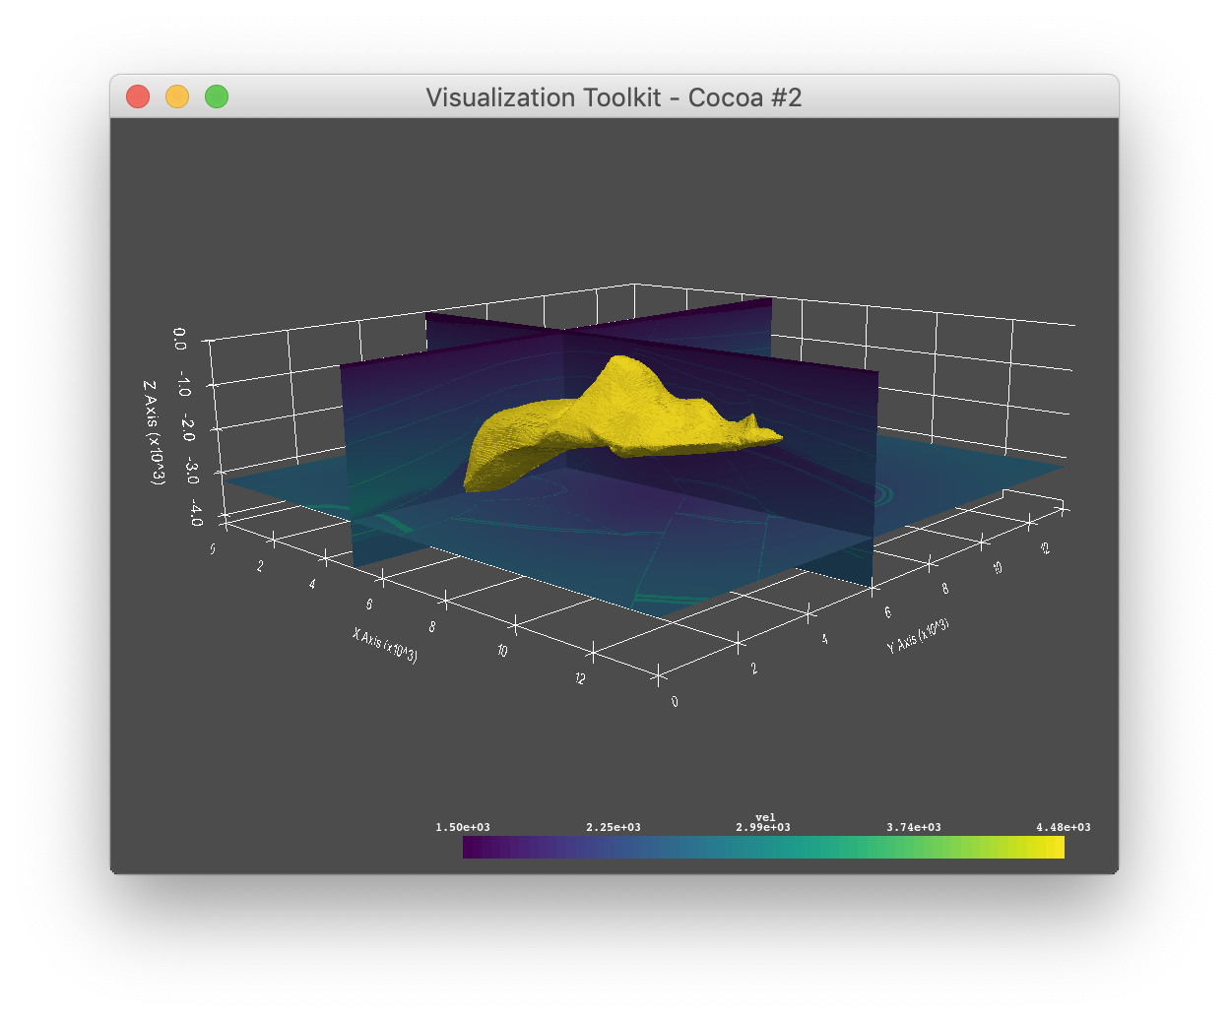This screenshot has height=1020, width=1229.
Task: Maximize window with the green button
Action: tap(217, 96)
